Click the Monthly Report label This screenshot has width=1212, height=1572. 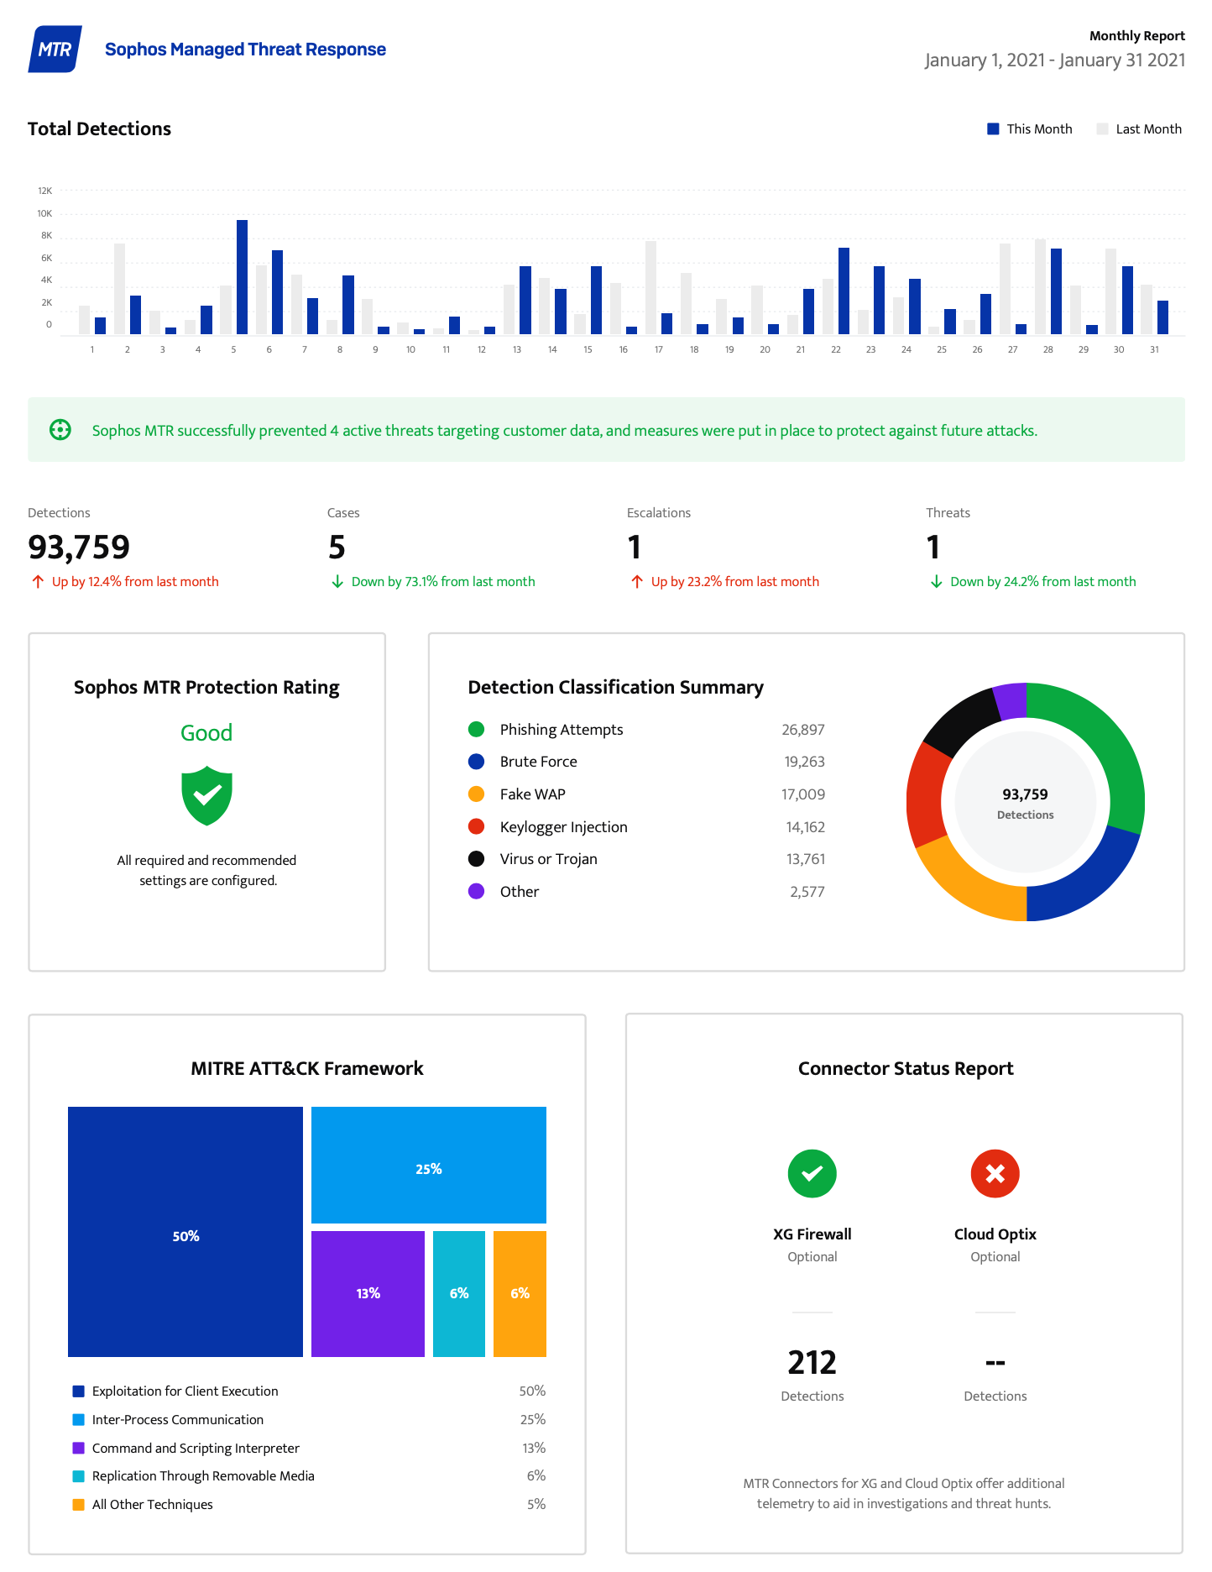(x=1136, y=35)
